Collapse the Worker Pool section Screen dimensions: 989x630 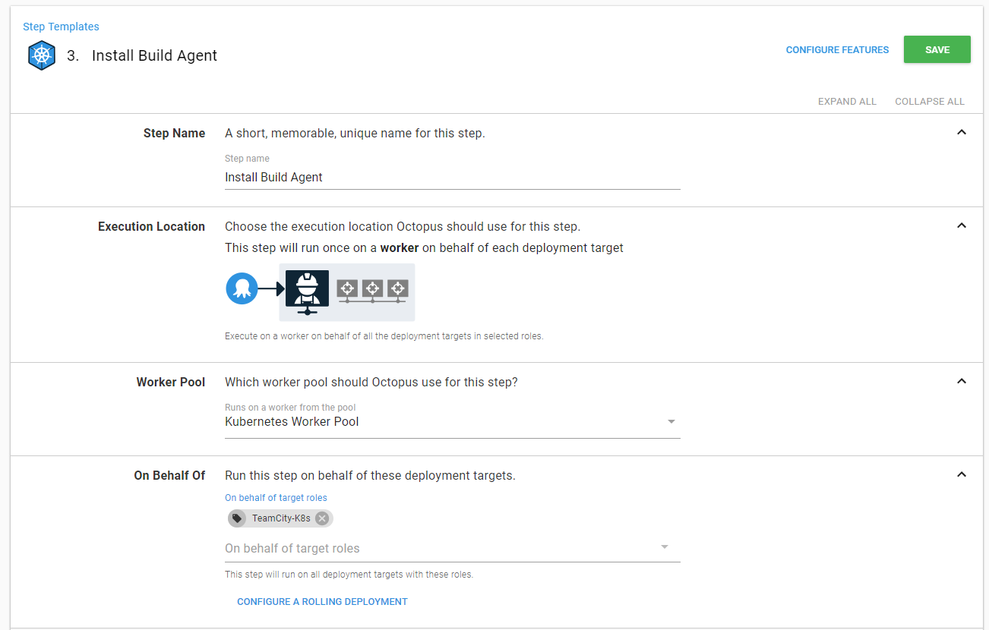(x=961, y=381)
